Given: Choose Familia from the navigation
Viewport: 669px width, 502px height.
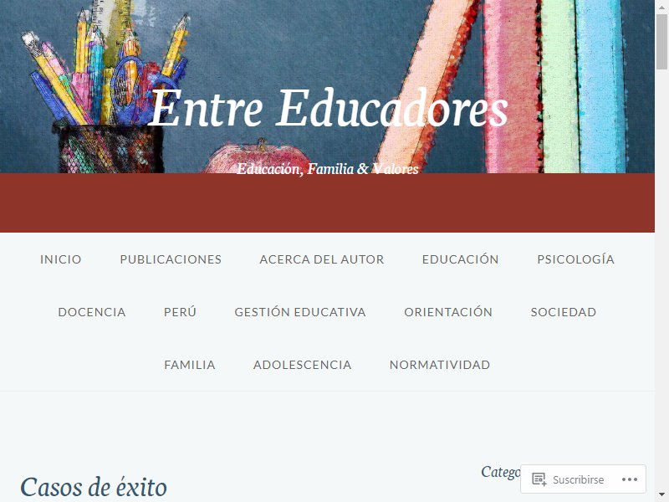Looking at the screenshot, I should pyautogui.click(x=190, y=365).
